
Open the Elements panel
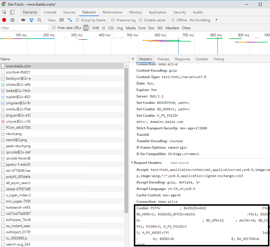(30, 12)
